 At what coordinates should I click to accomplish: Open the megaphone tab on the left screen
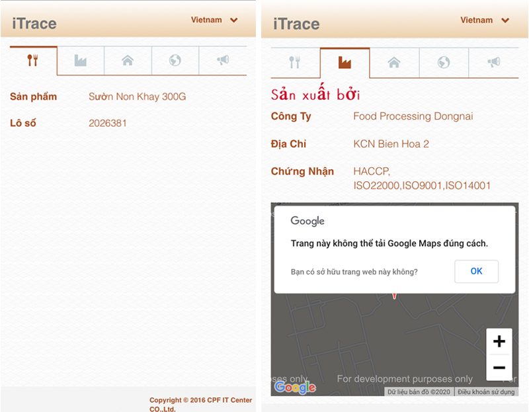tap(223, 61)
